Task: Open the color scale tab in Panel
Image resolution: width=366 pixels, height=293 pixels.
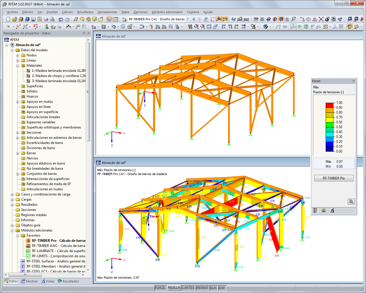Action: pyautogui.click(x=315, y=210)
